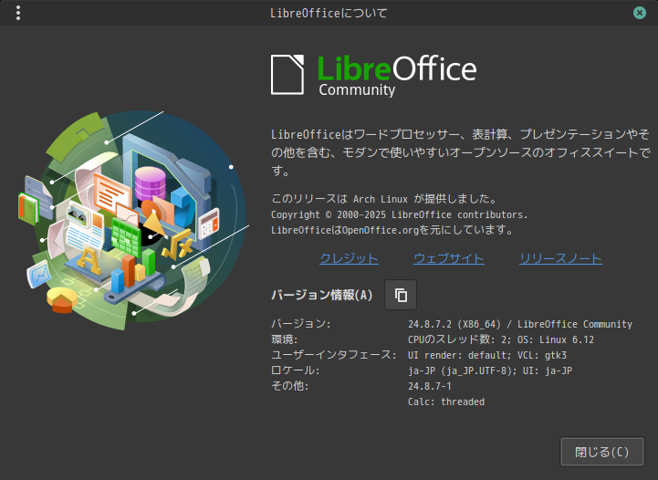
Task: Click the Calc: threaded text
Action: tap(446, 402)
